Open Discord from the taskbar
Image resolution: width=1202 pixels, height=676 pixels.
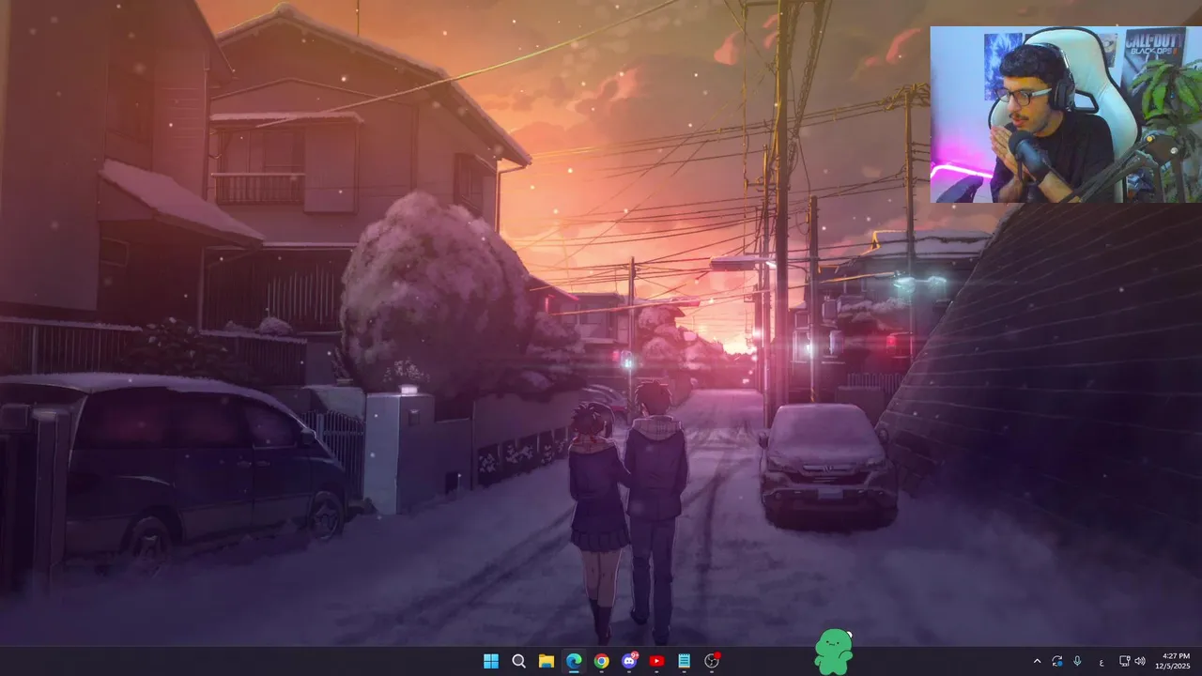click(629, 661)
